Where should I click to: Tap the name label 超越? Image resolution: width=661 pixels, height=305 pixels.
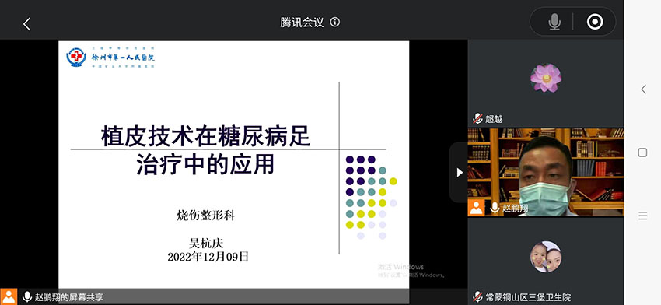pyautogui.click(x=494, y=119)
